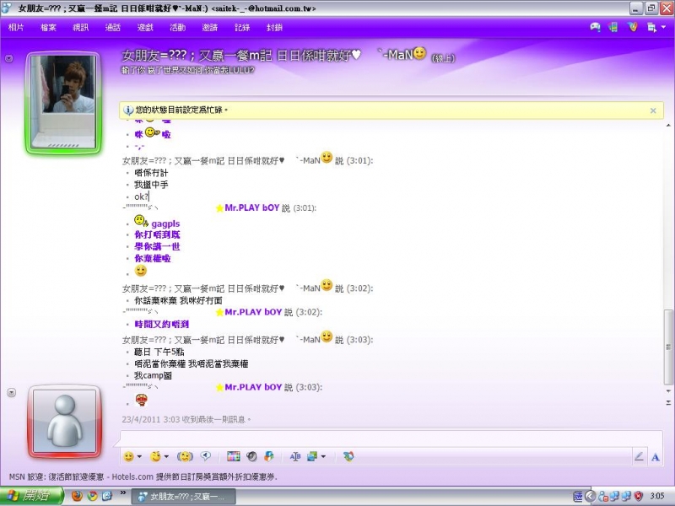
Task: Click the chat message '時間又約唔到'
Action: pos(162,325)
